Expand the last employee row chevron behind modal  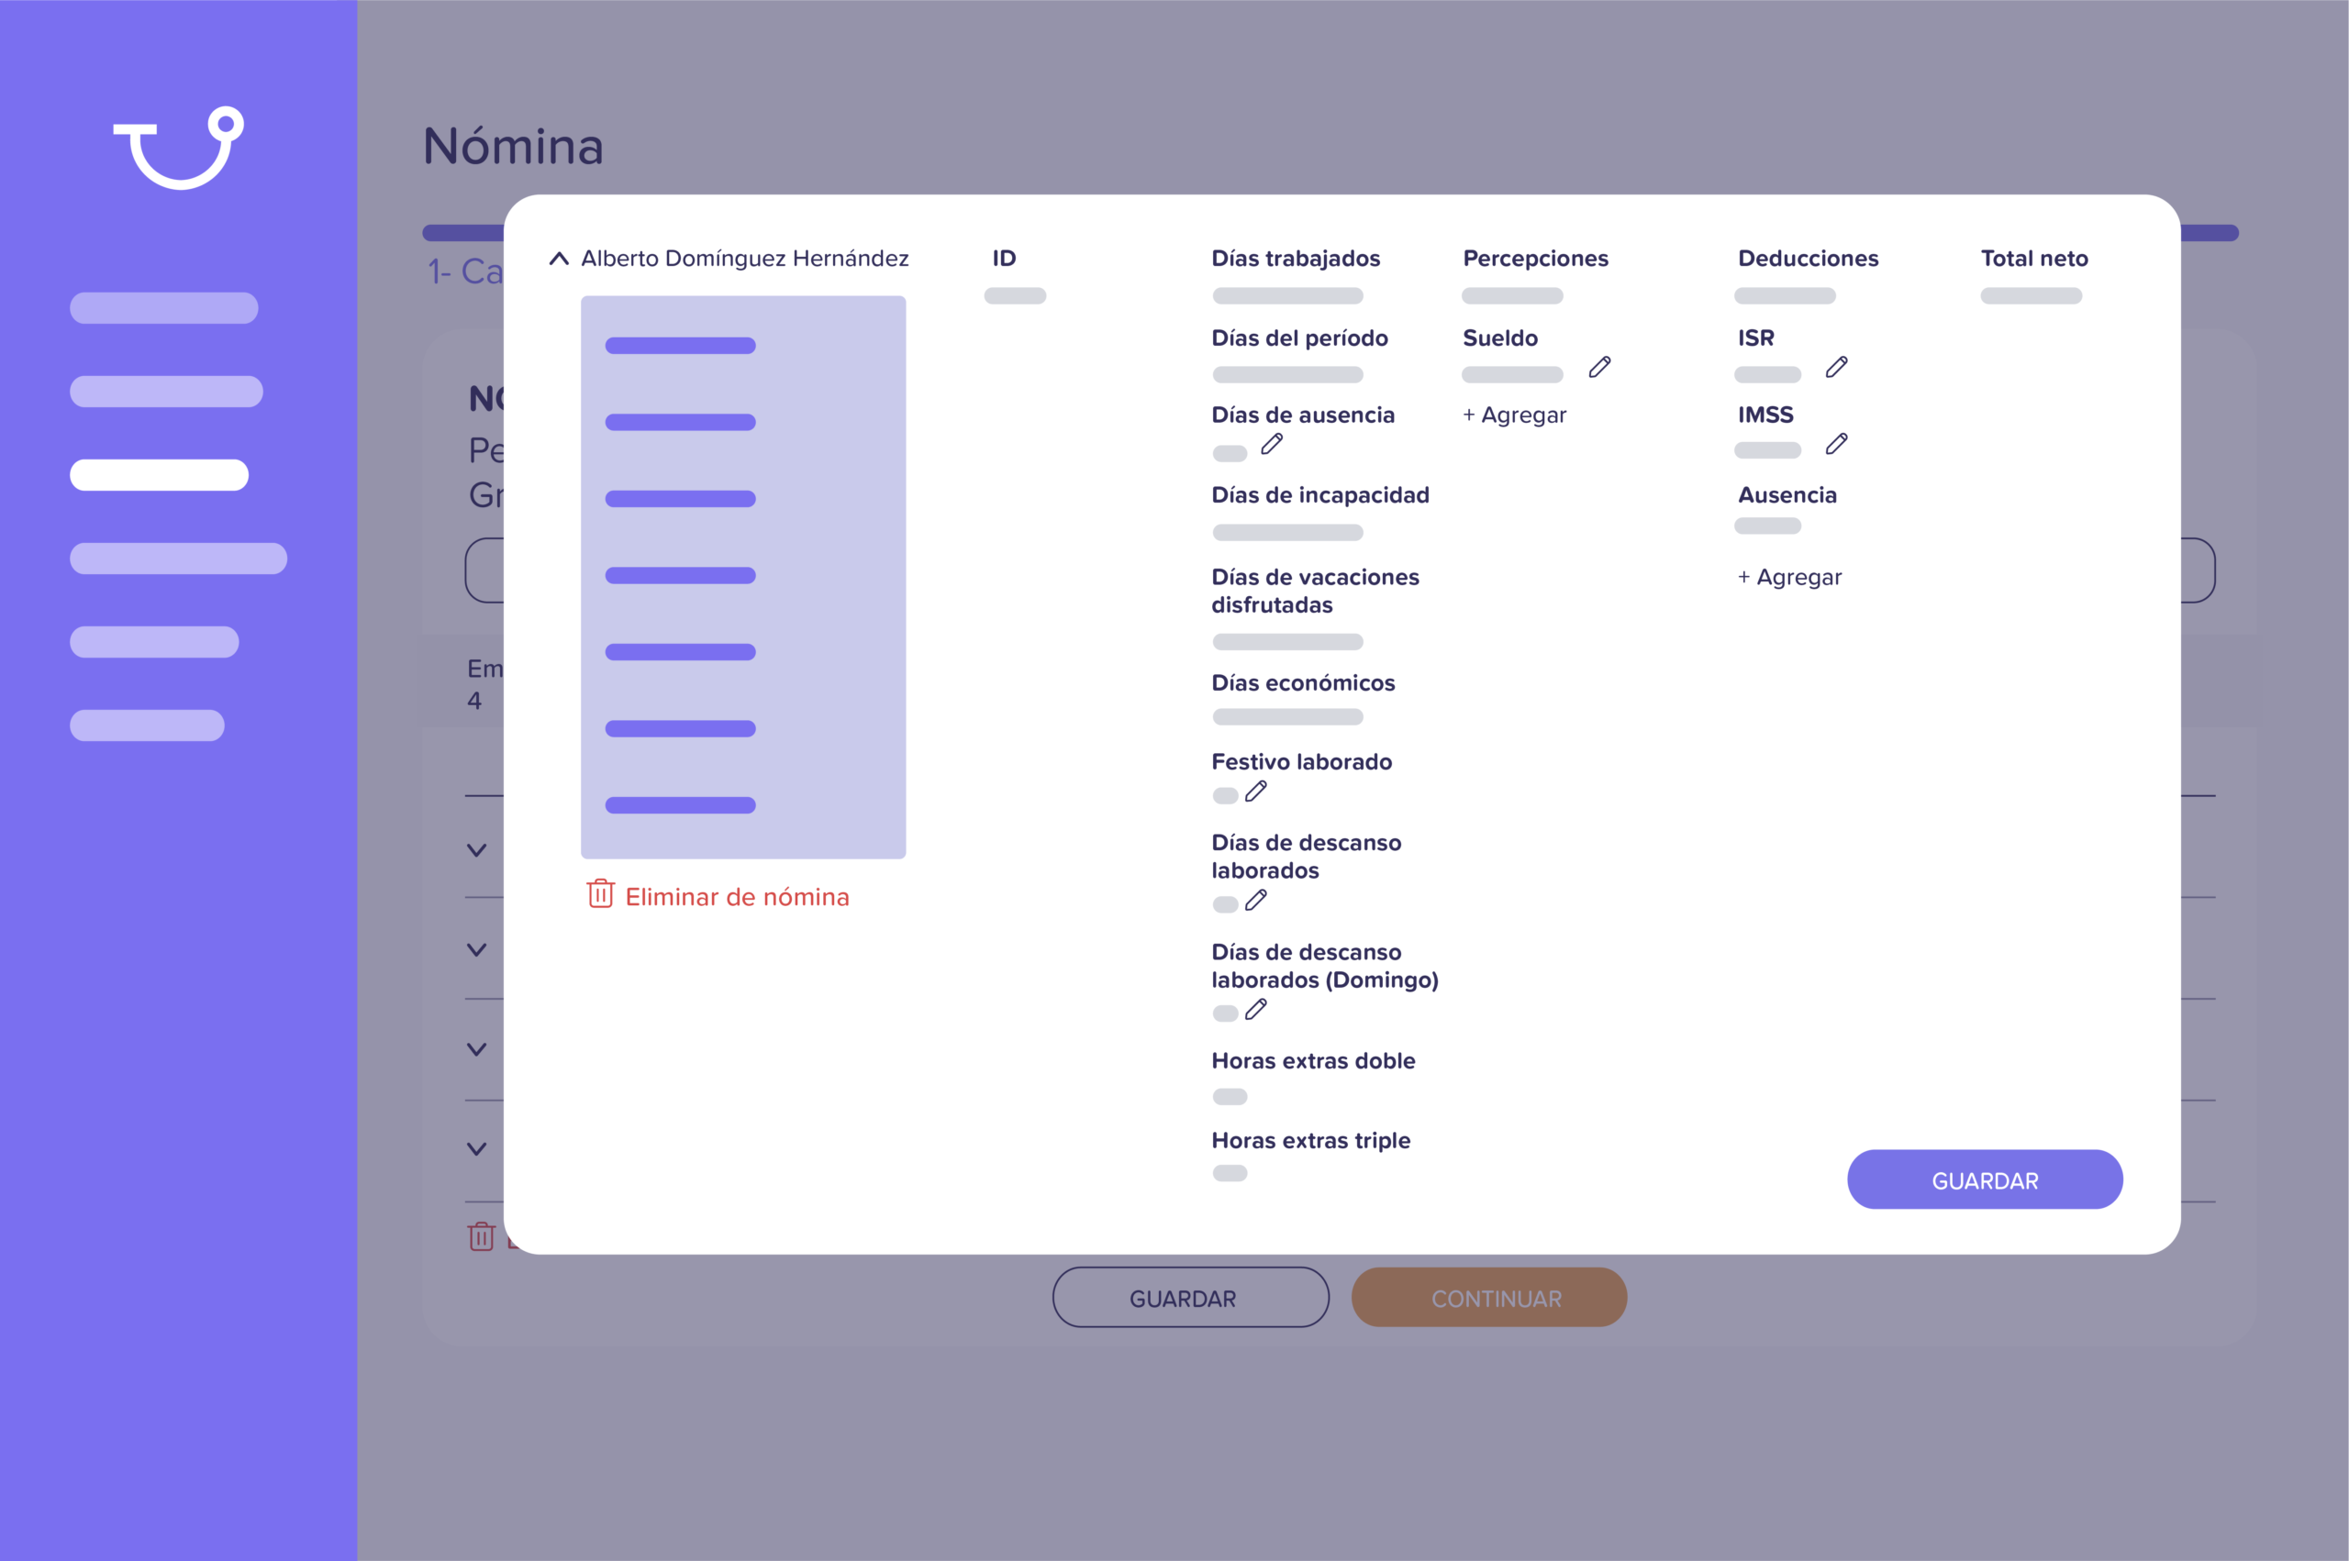477,1149
